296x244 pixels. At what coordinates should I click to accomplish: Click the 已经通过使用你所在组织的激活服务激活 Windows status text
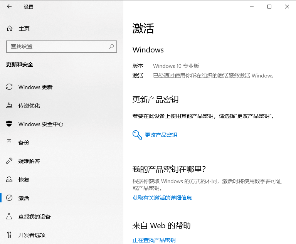[x=213, y=76]
